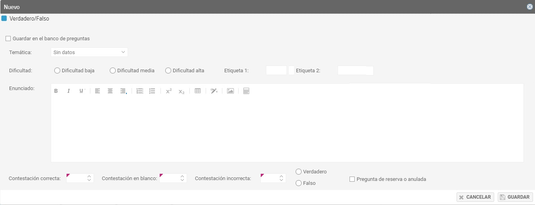Apply subscript formatting
This screenshot has height=205, width=535.
point(182,92)
